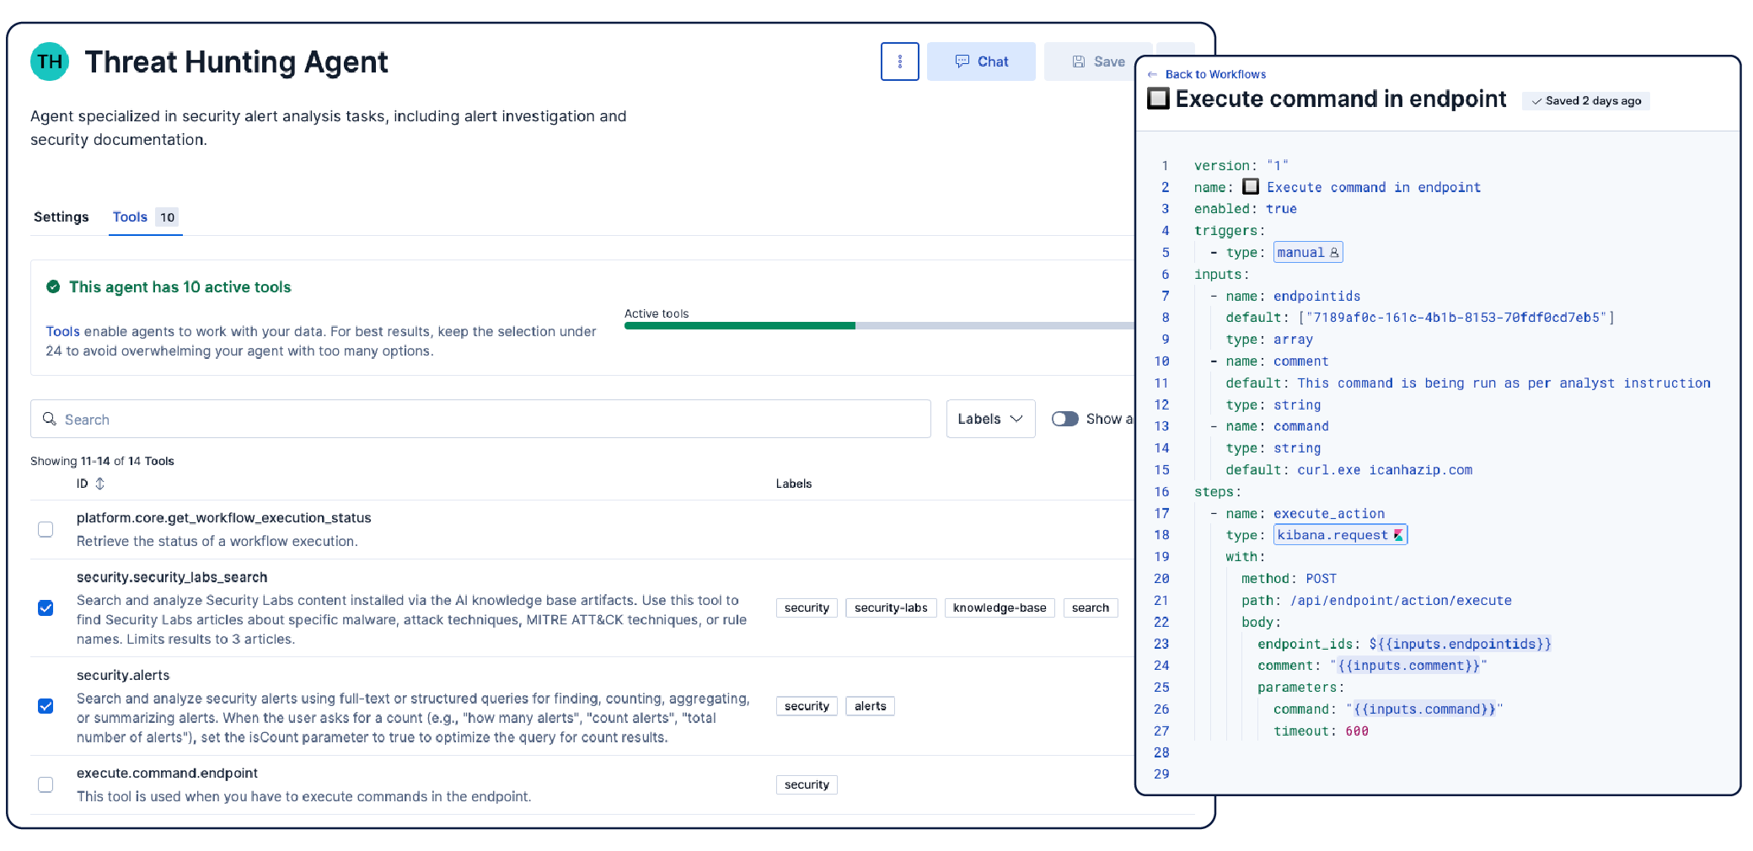This screenshot has height=851, width=1753.
Task: Open Chat with the agent
Action: click(981, 62)
